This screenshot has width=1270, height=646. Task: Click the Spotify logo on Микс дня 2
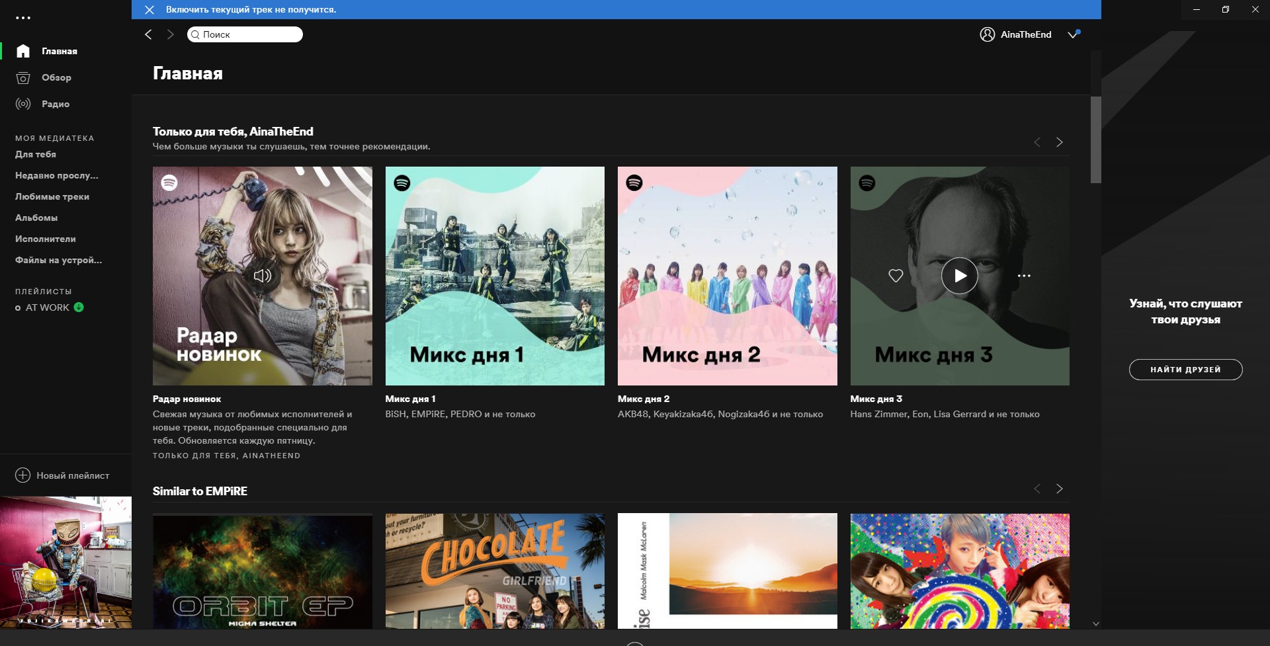point(634,182)
